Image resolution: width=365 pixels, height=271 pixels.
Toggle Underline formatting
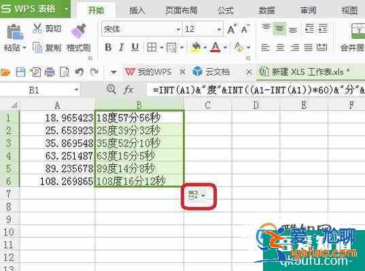135,48
